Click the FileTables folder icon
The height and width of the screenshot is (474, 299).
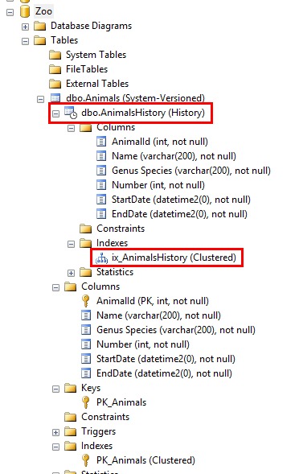tap(55, 69)
